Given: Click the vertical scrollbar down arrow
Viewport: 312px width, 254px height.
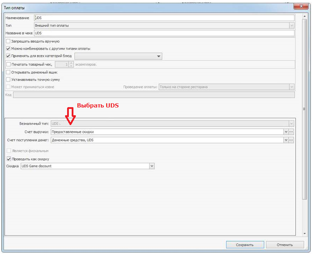Looking at the screenshot, I should coord(304,233).
